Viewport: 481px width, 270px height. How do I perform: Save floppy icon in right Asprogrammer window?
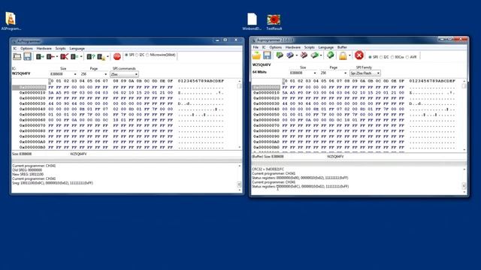[268, 55]
